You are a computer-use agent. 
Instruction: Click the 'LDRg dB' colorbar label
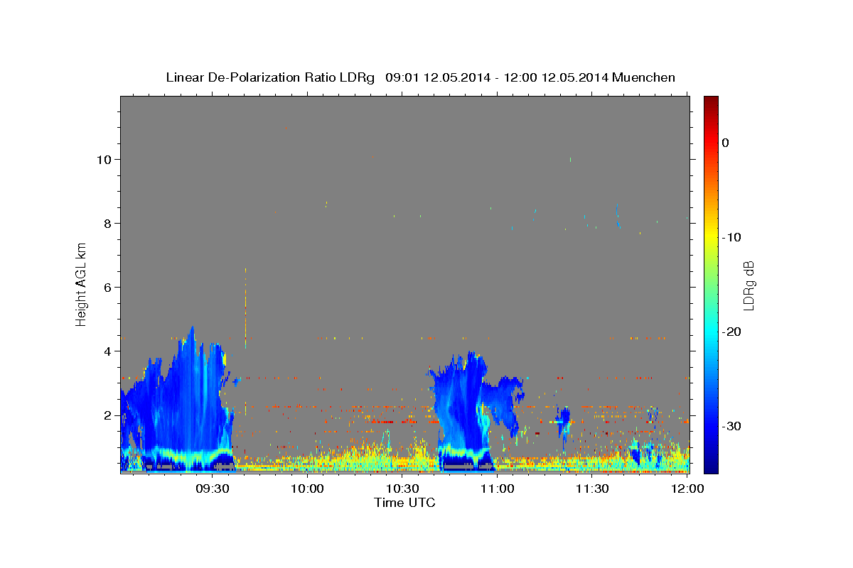click(x=749, y=285)
